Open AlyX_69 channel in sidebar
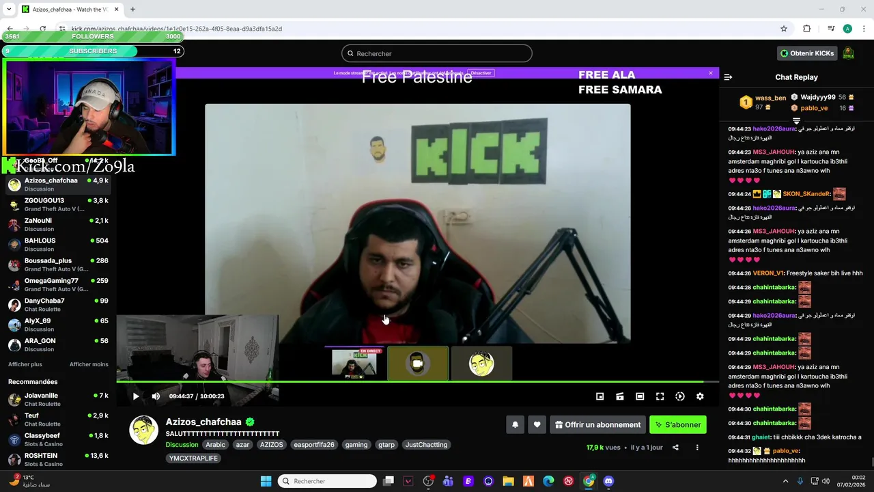874x492 pixels. point(58,325)
